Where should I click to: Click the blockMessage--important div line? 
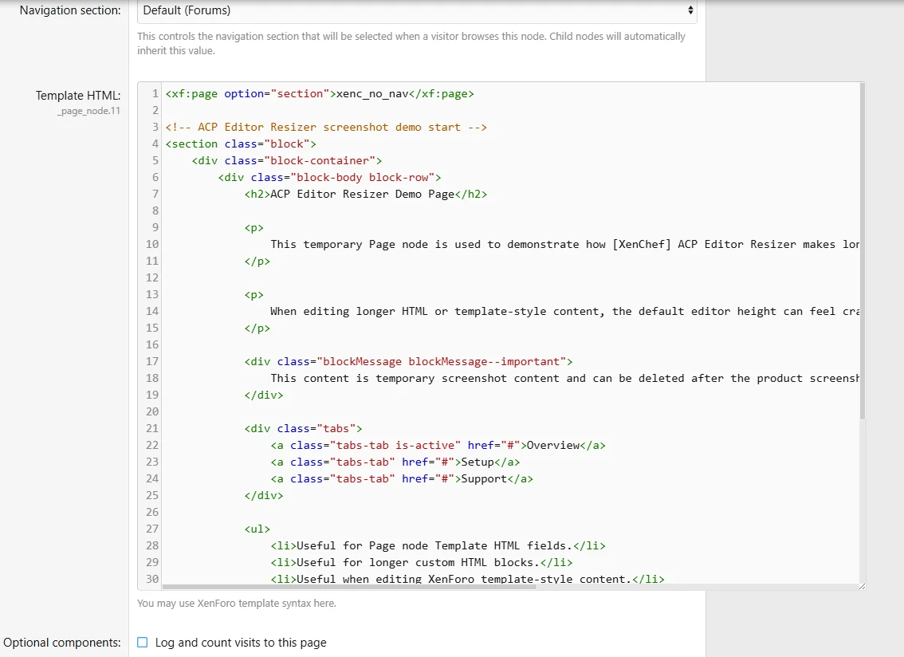408,361
